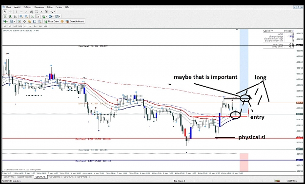Toggle chart shift from right edge
305x184 pixels.
click(38, 17)
